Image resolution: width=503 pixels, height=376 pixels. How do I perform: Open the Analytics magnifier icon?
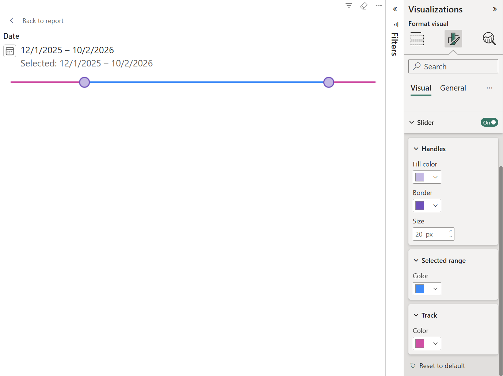[489, 39]
